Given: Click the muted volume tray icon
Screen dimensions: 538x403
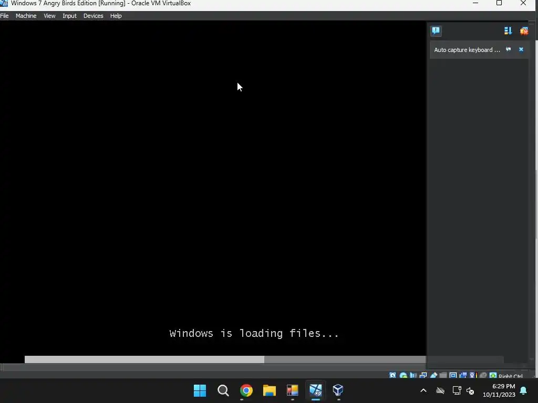Looking at the screenshot, I should tap(470, 390).
